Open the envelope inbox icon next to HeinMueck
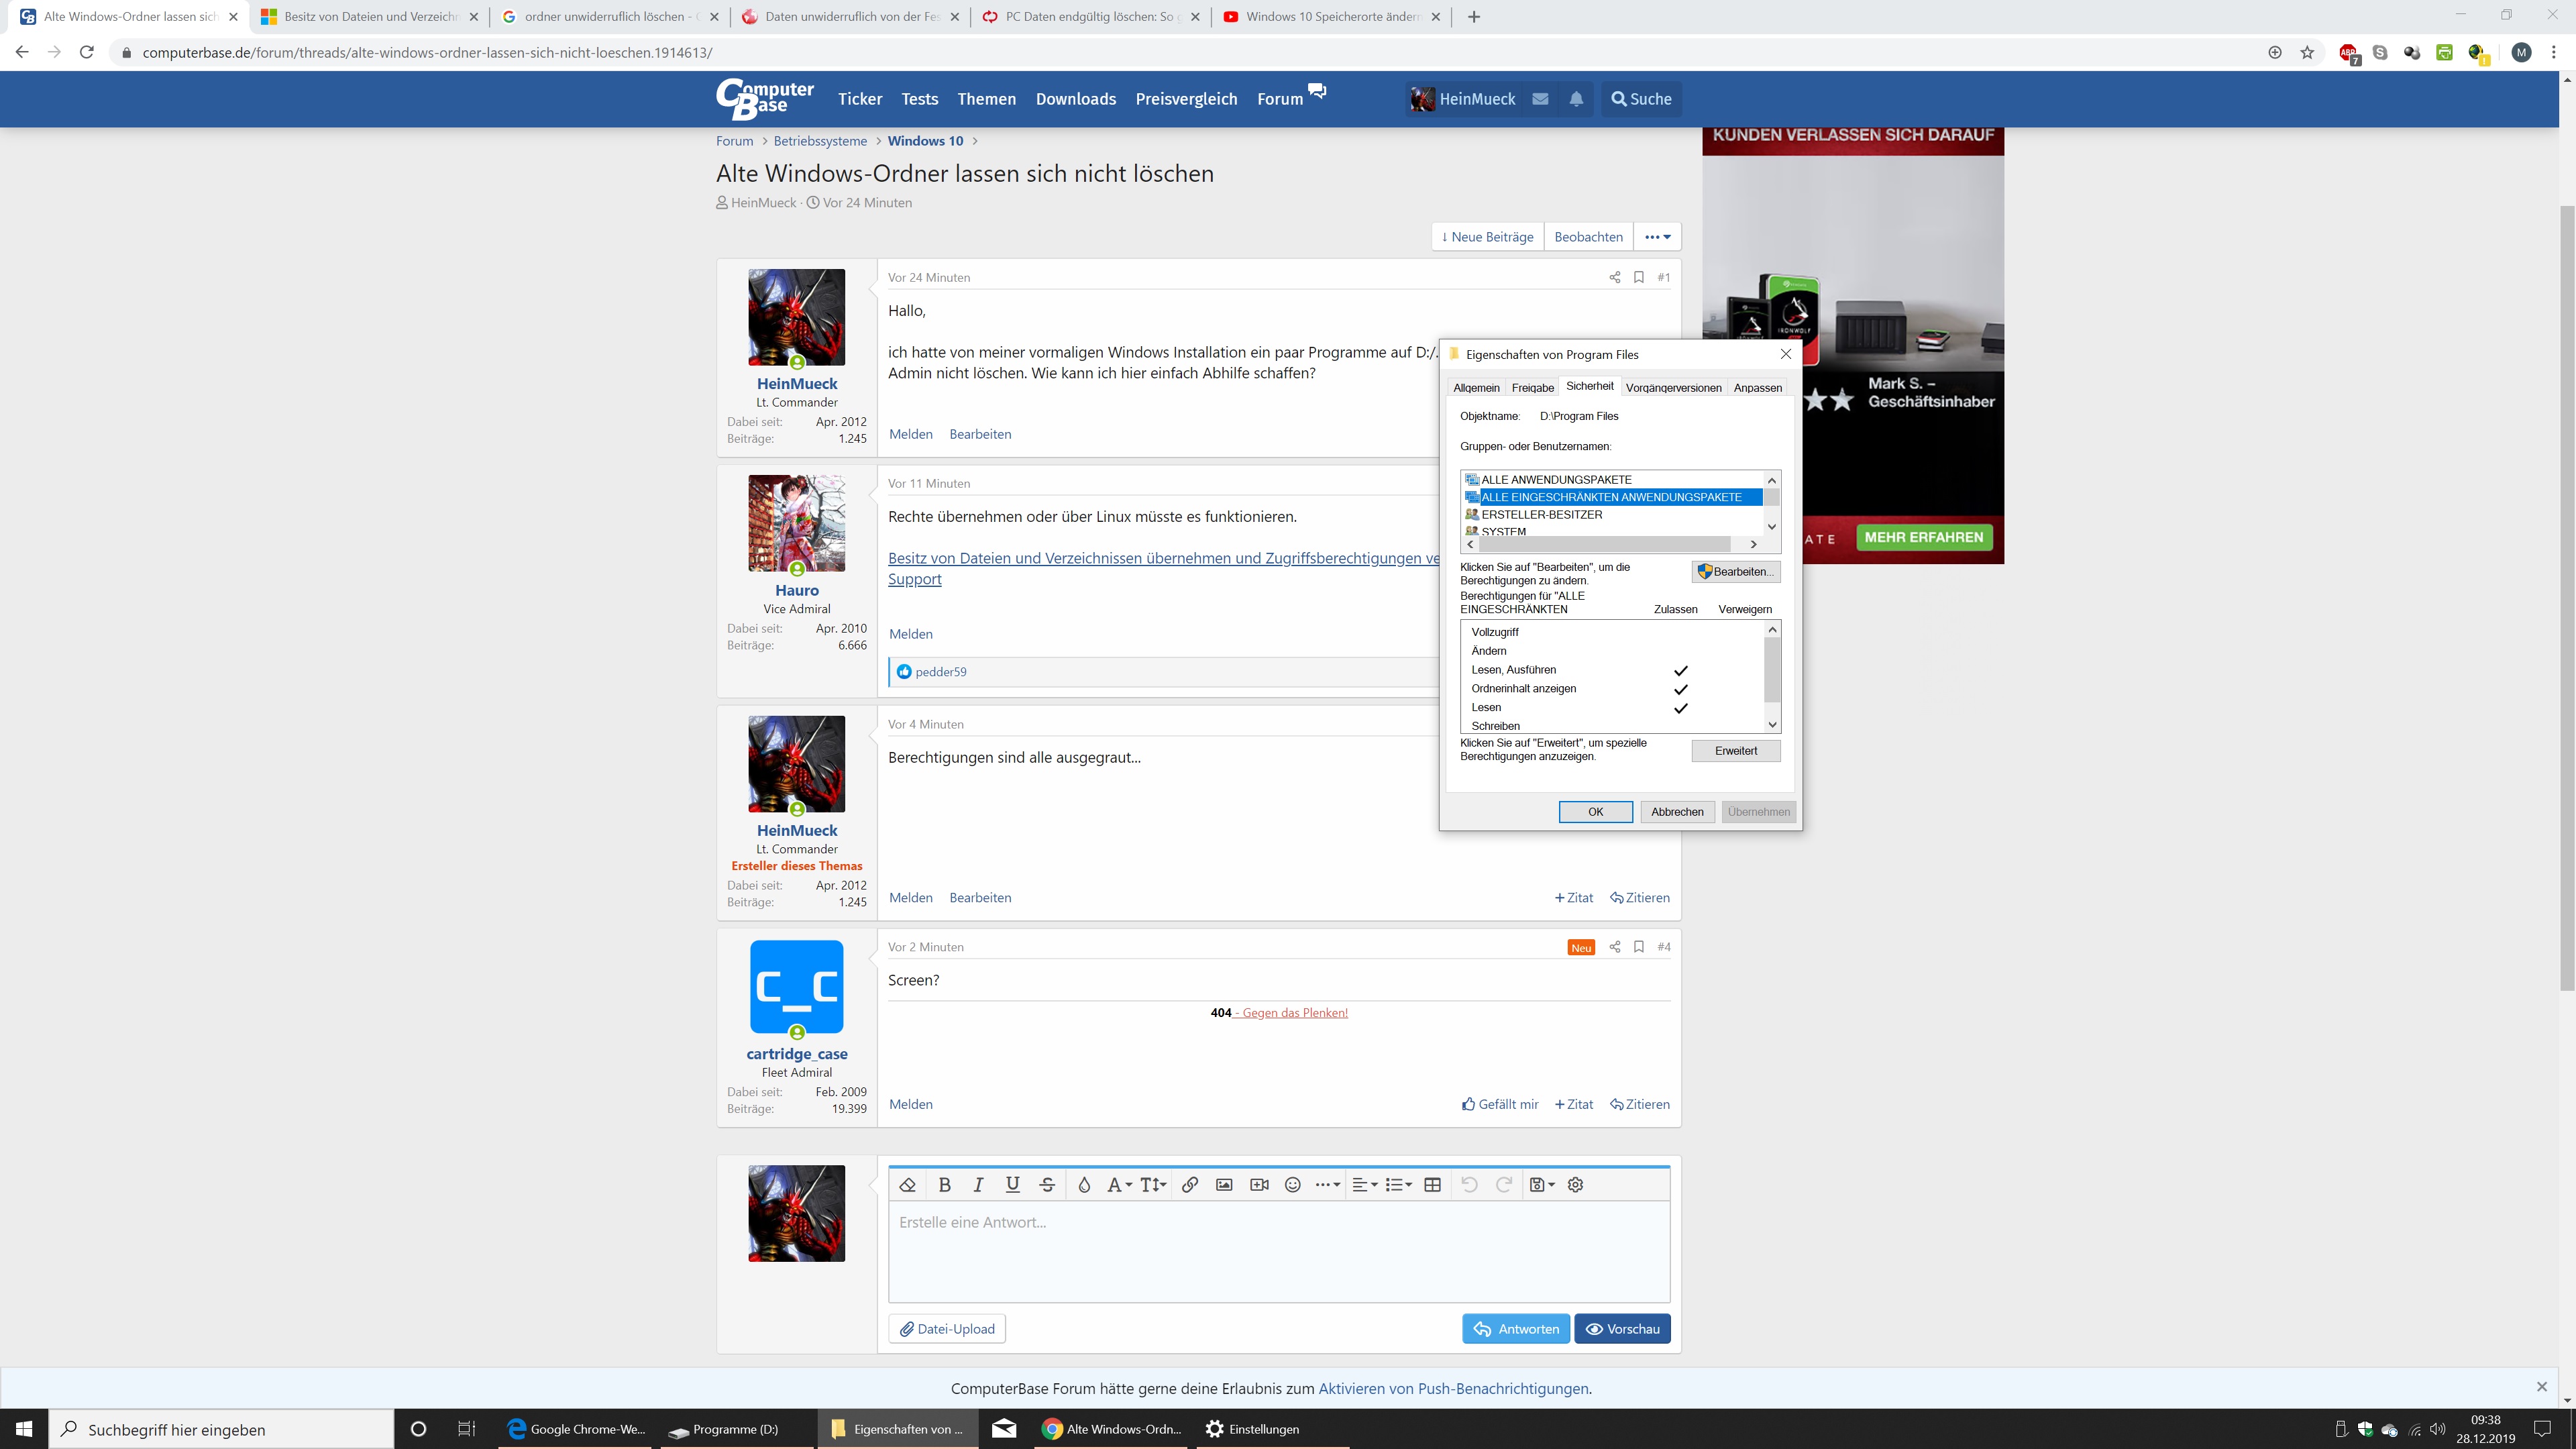The height and width of the screenshot is (1449, 2576). tap(1540, 99)
